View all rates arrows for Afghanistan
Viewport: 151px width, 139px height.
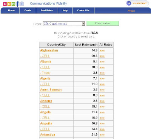point(102,51)
